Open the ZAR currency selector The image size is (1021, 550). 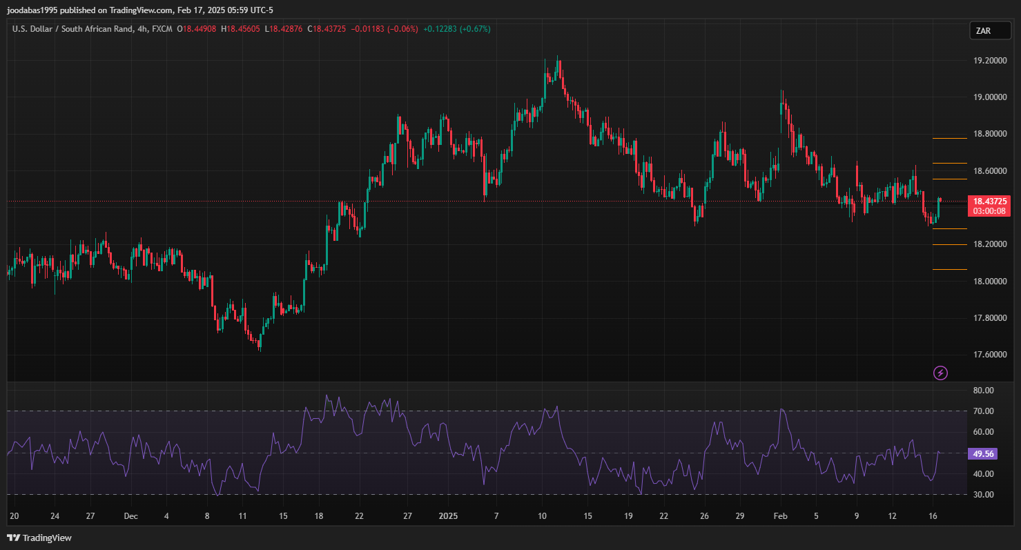click(x=991, y=31)
